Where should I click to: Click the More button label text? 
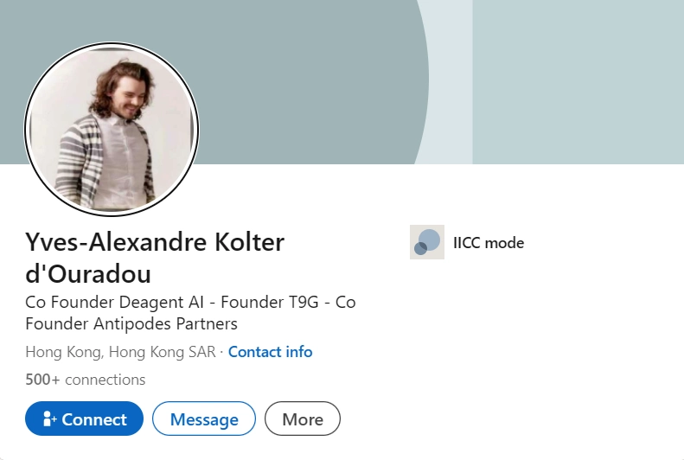pos(303,419)
